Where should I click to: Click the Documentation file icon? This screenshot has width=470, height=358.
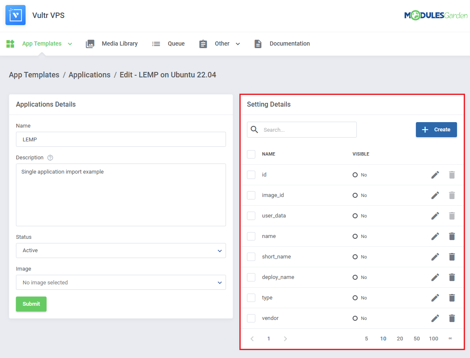tap(258, 43)
